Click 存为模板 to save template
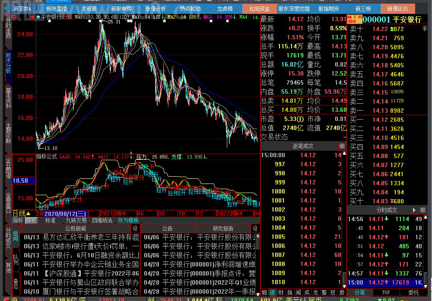The height and width of the screenshot is (301, 432). tap(128, 221)
